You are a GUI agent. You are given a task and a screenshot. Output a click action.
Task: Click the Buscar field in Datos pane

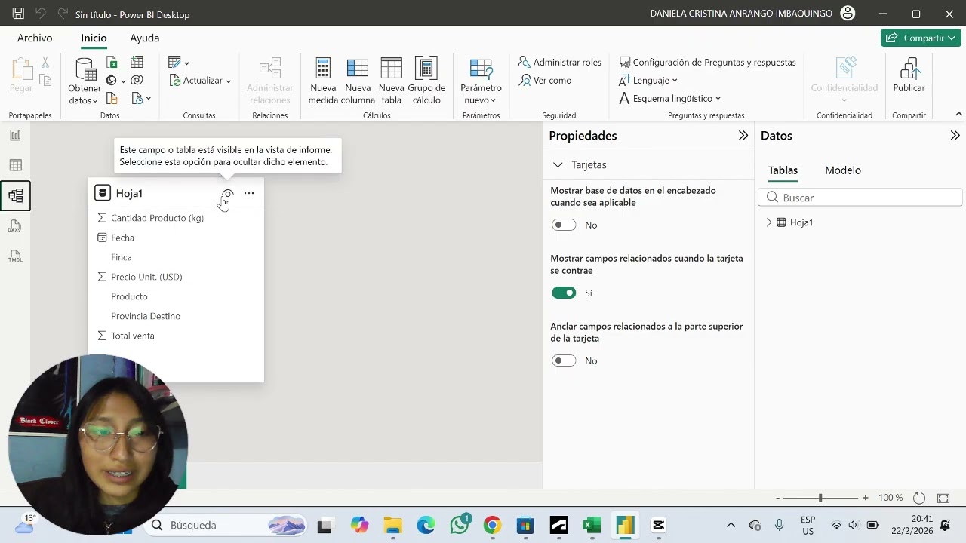click(x=860, y=198)
